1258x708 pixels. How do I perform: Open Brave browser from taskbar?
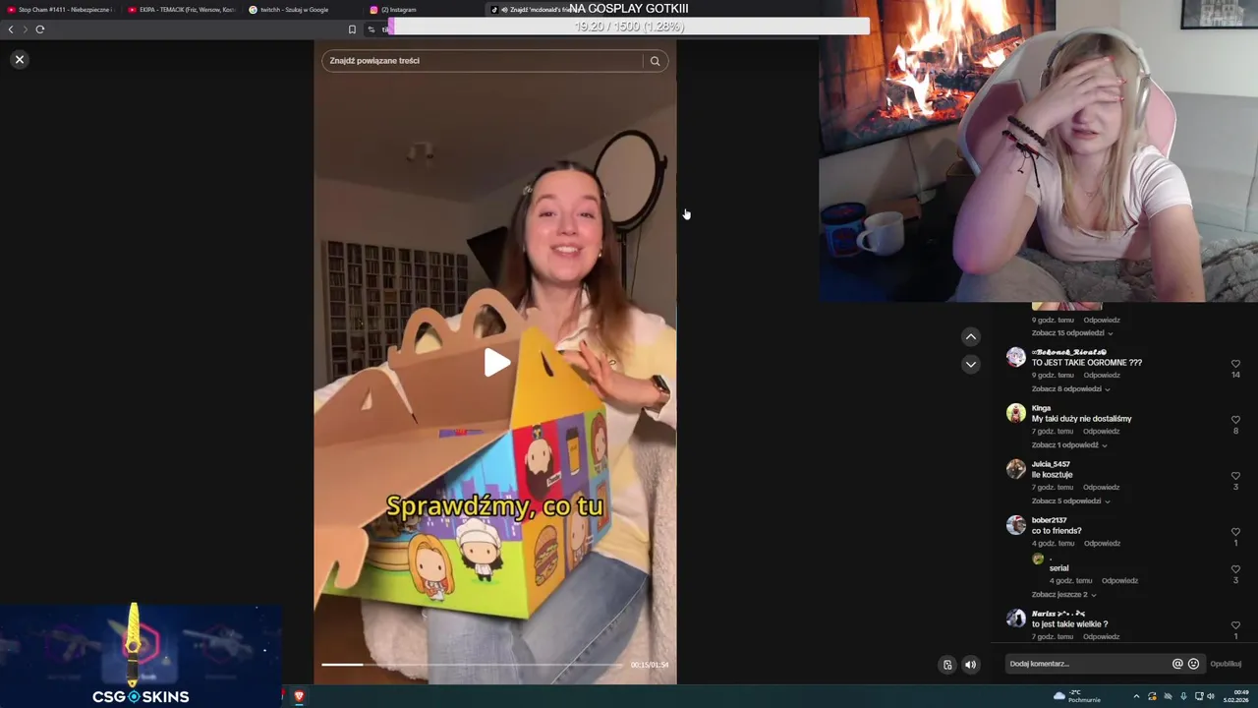click(299, 696)
